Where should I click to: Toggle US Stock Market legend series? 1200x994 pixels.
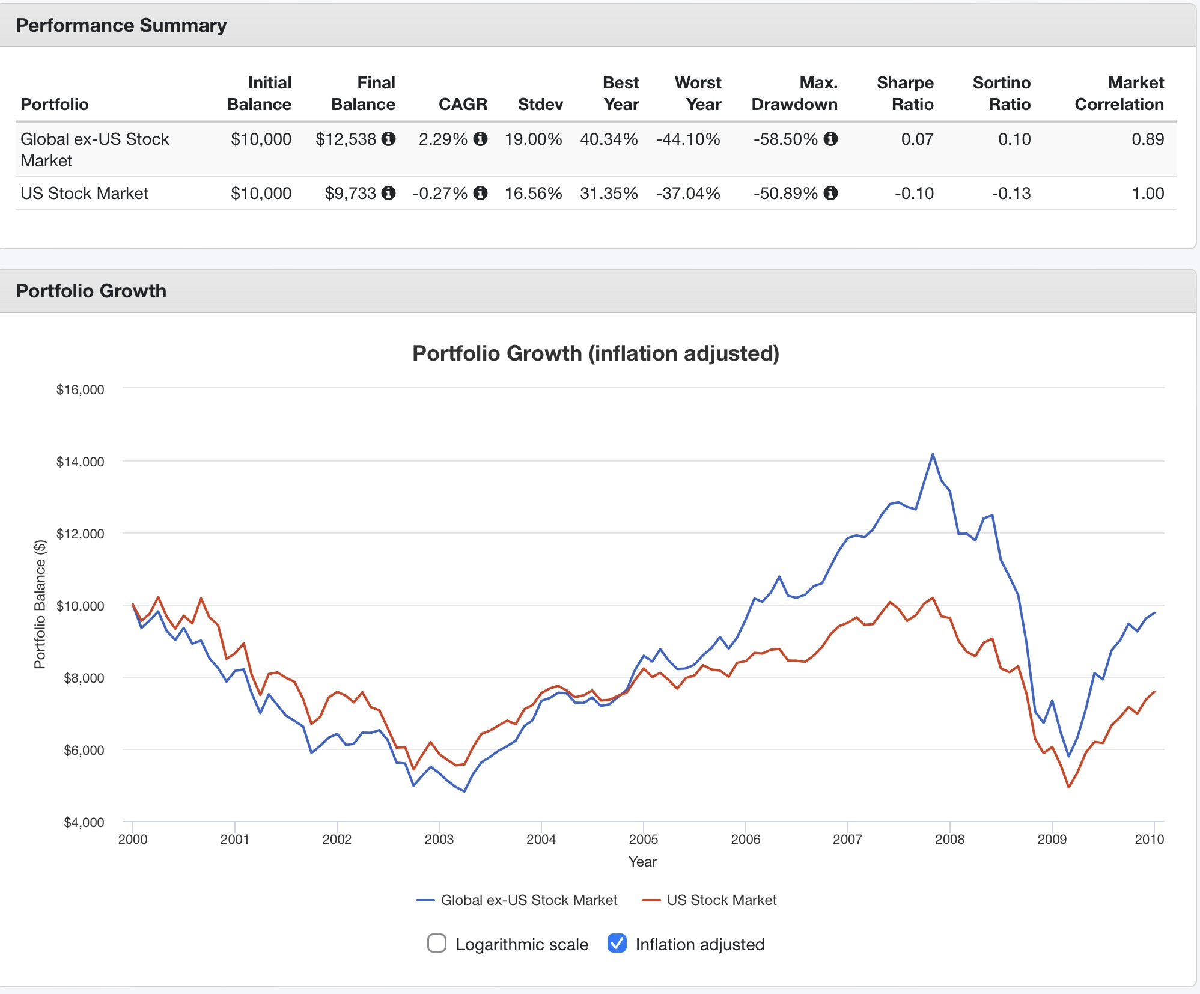(721, 900)
